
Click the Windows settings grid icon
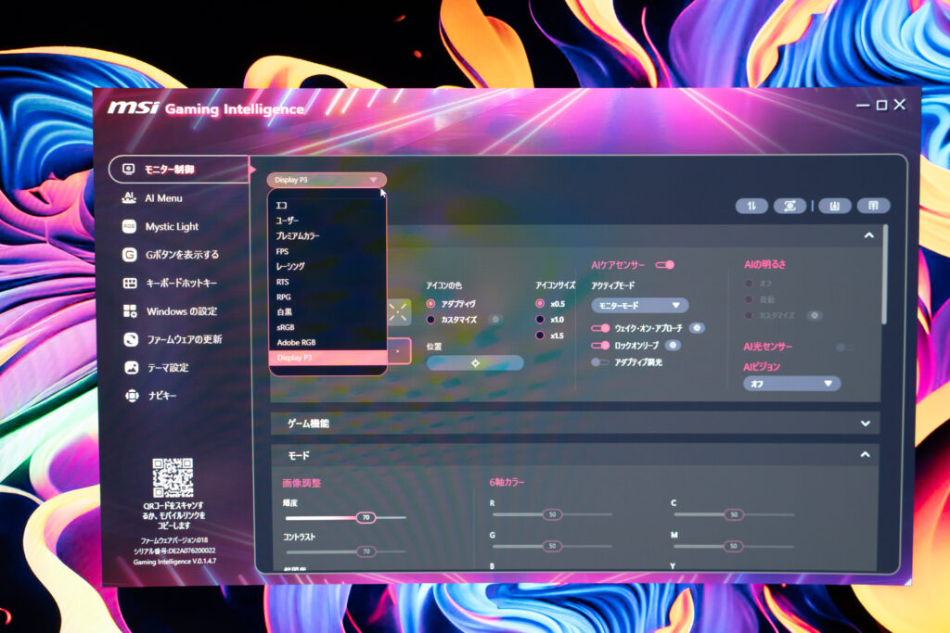click(x=130, y=311)
